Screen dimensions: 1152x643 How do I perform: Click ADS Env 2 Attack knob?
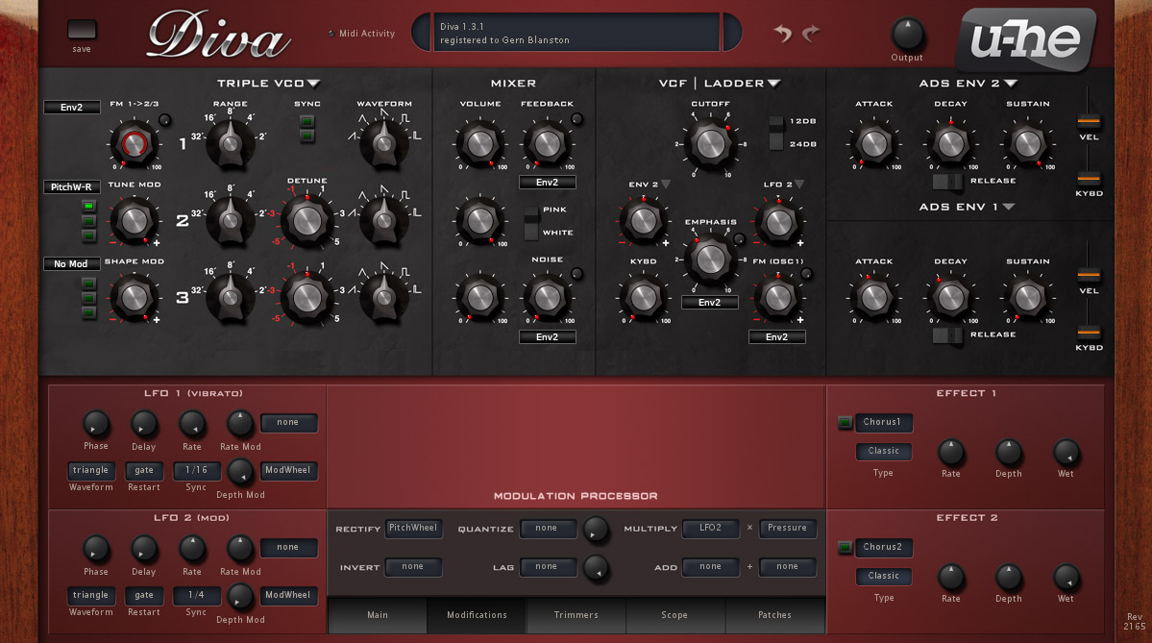[874, 144]
